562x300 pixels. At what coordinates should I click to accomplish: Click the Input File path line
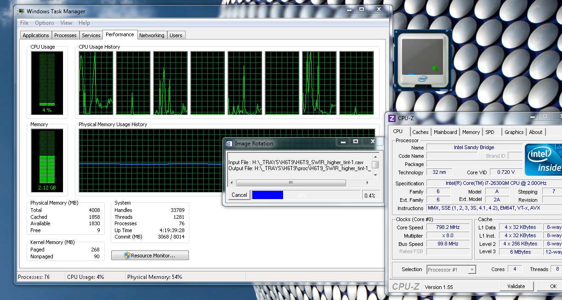point(296,162)
